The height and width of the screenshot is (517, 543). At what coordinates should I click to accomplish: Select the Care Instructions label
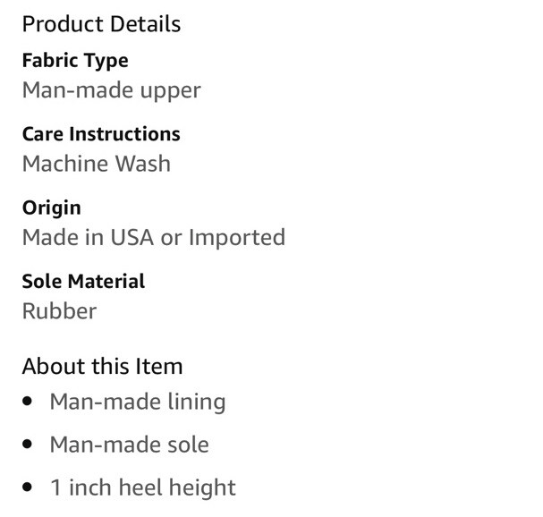point(101,134)
